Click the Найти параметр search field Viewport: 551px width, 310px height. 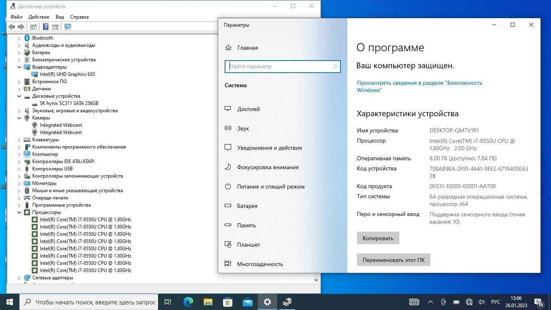(282, 67)
